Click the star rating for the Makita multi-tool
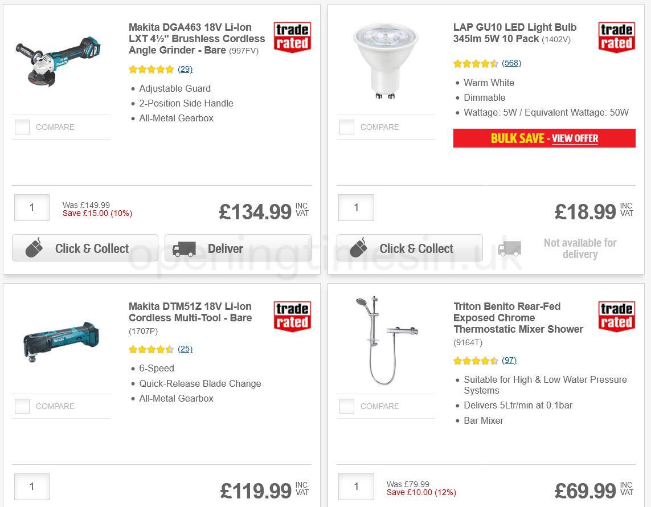 [x=150, y=349]
